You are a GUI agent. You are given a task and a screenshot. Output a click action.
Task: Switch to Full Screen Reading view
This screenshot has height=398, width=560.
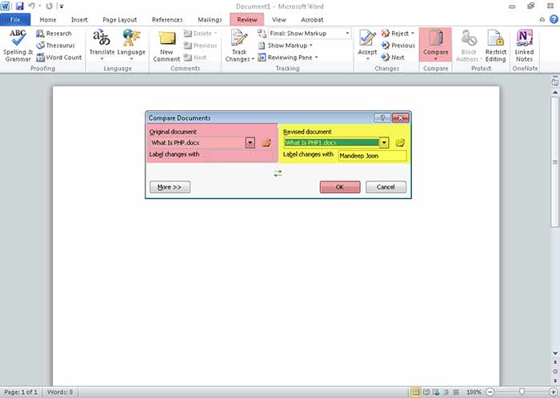coord(426,392)
